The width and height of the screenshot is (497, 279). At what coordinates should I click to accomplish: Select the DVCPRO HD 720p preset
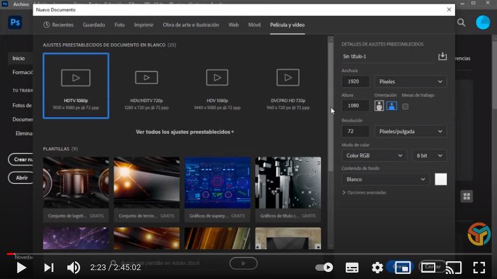(x=288, y=86)
